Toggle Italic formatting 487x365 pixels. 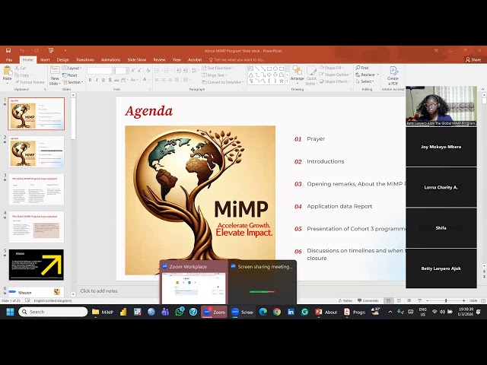(x=97, y=80)
